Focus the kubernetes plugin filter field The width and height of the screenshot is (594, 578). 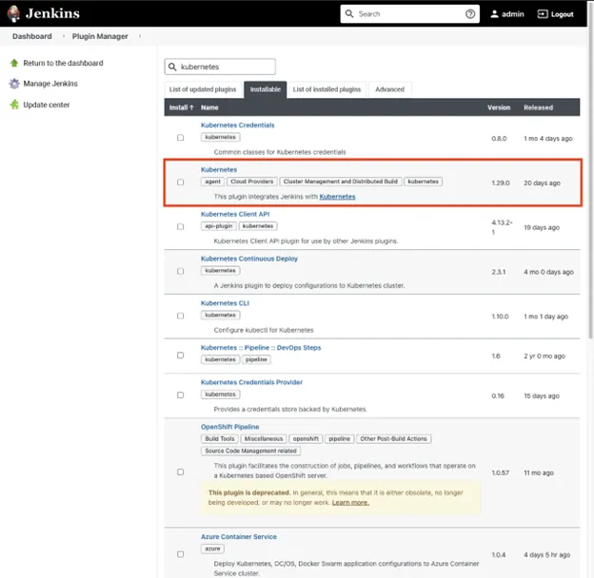click(x=220, y=67)
